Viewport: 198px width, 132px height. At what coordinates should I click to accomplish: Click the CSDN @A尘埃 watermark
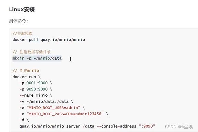tap(179, 127)
